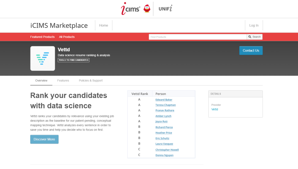Click the Discover More button
This screenshot has width=298, height=169.
44,139
